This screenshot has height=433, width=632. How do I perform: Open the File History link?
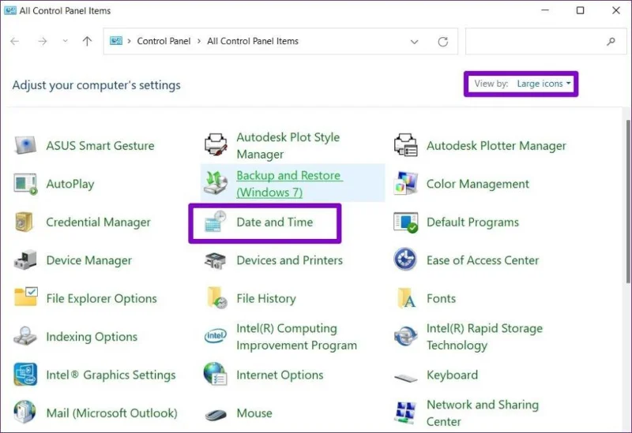266,298
